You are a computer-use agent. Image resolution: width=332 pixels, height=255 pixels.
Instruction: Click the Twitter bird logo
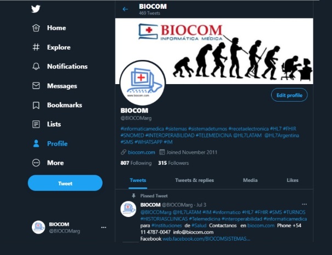[36, 9]
